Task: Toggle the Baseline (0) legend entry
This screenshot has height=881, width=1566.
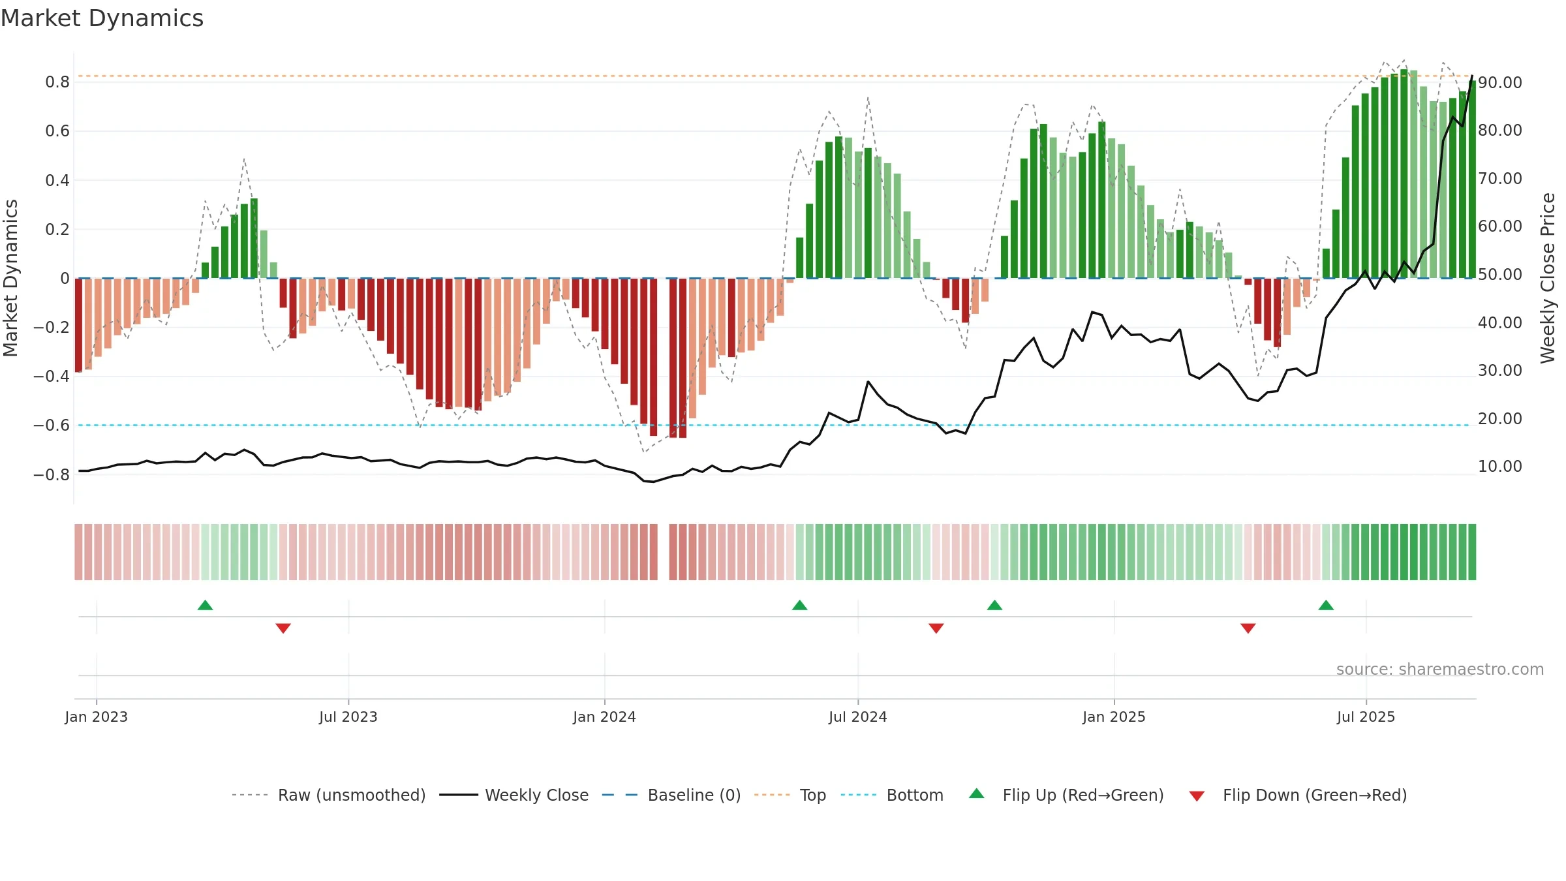Action: [671, 795]
